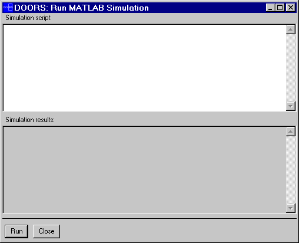Click the Simulation results scrollbar track

tap(291, 170)
